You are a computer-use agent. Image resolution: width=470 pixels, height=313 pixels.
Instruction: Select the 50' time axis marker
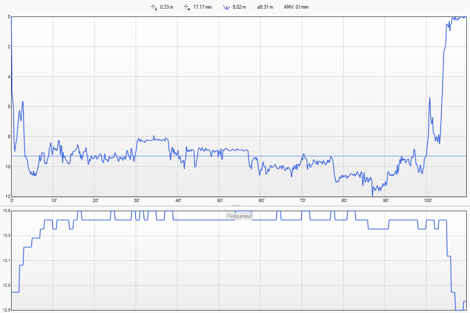point(220,201)
